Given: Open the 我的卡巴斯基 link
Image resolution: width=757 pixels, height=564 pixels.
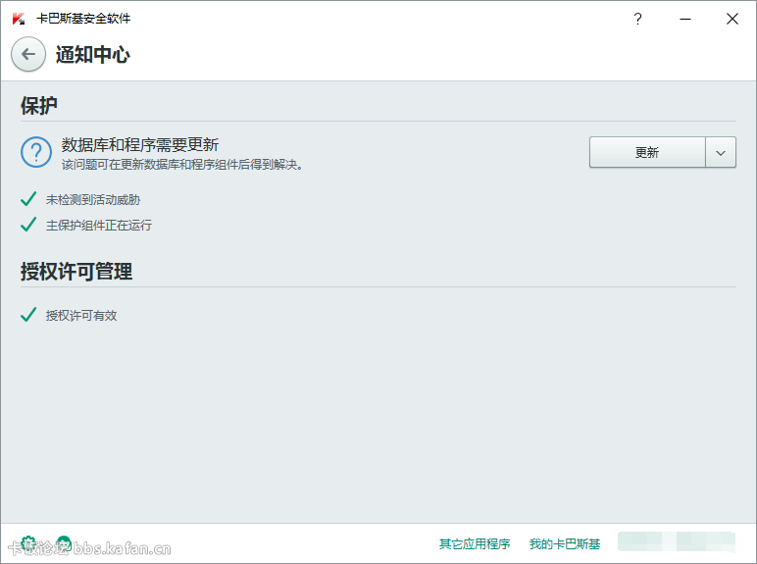Looking at the screenshot, I should [565, 543].
